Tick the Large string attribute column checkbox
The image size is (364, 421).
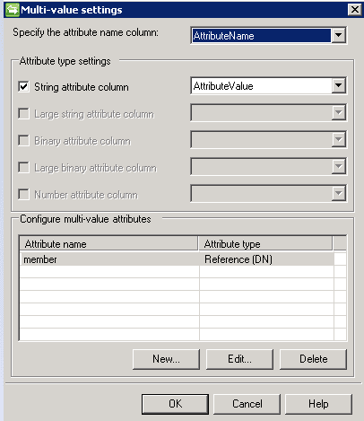click(x=23, y=114)
